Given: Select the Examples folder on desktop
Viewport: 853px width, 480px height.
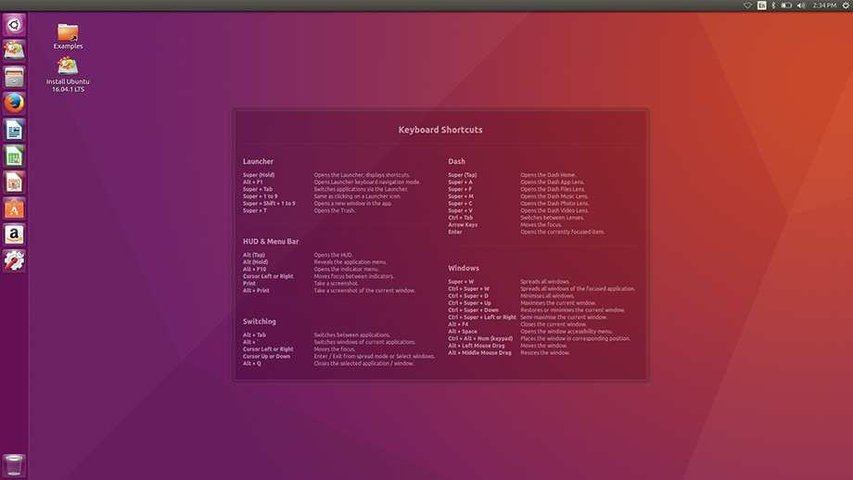Looking at the screenshot, I should coord(68,35).
